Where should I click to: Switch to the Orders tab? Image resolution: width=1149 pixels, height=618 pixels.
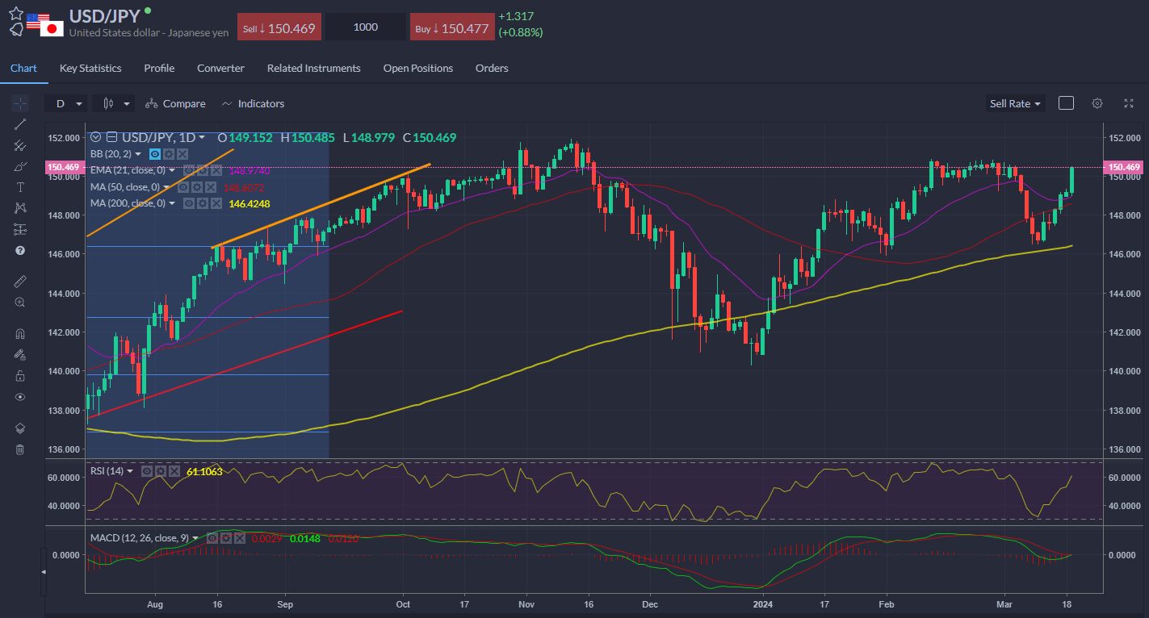point(492,69)
